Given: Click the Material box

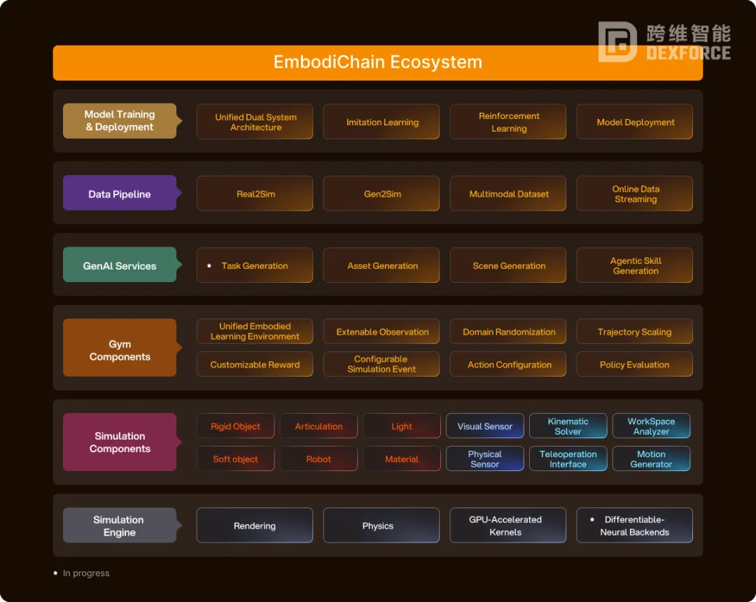Looking at the screenshot, I should (402, 458).
